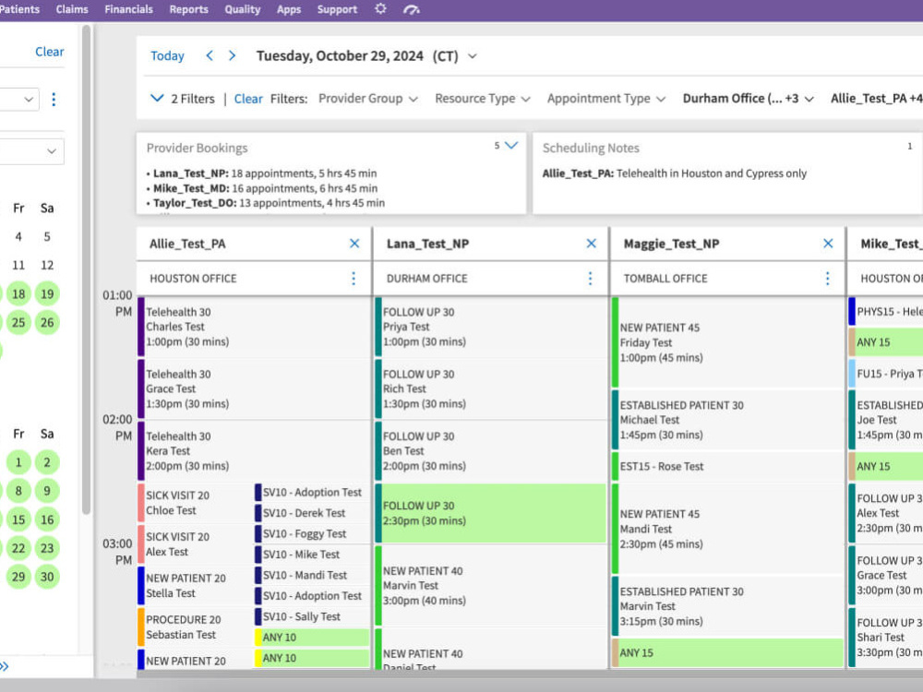Open Resource Type filter dropdown
Screen dimensions: 923x692
(x=483, y=99)
